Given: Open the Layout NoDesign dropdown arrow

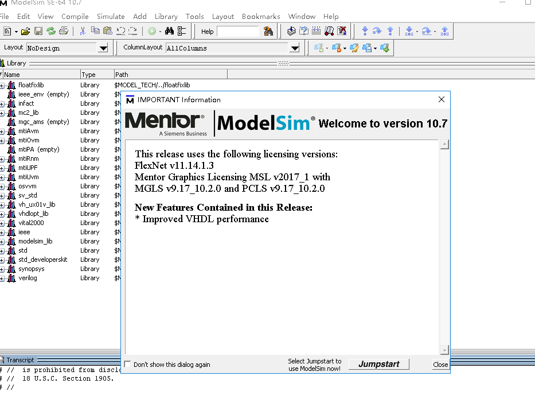Looking at the screenshot, I should click(103, 48).
